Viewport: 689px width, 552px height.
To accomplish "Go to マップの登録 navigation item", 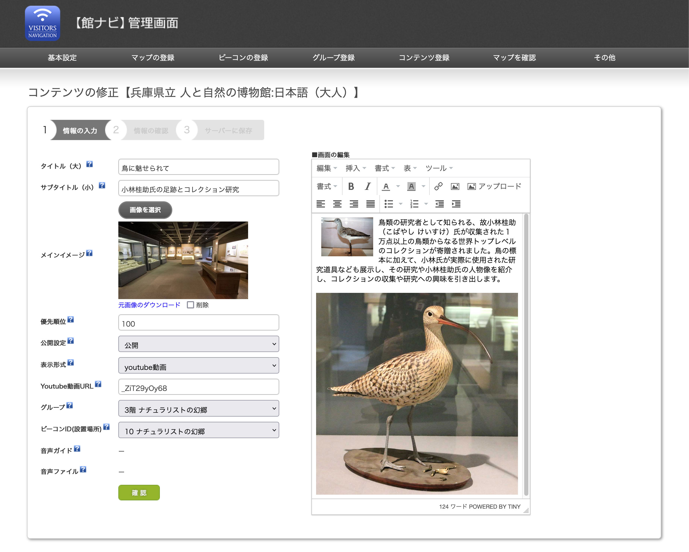I will pos(153,58).
